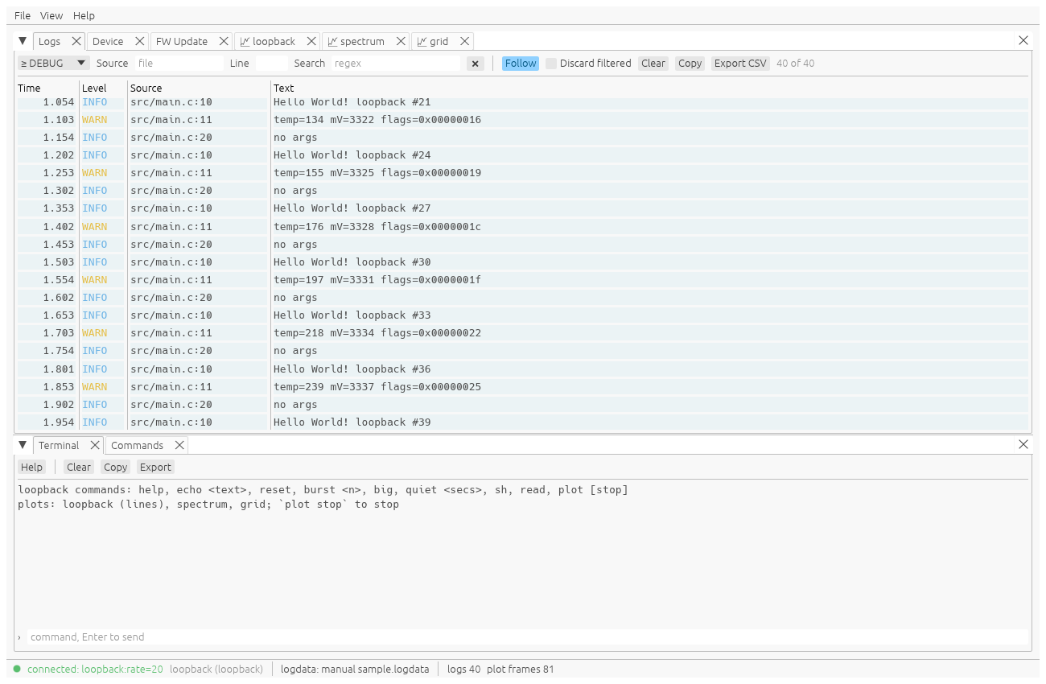
Task: Select the log row 'Hello World! loopback #39'
Action: (x=523, y=422)
